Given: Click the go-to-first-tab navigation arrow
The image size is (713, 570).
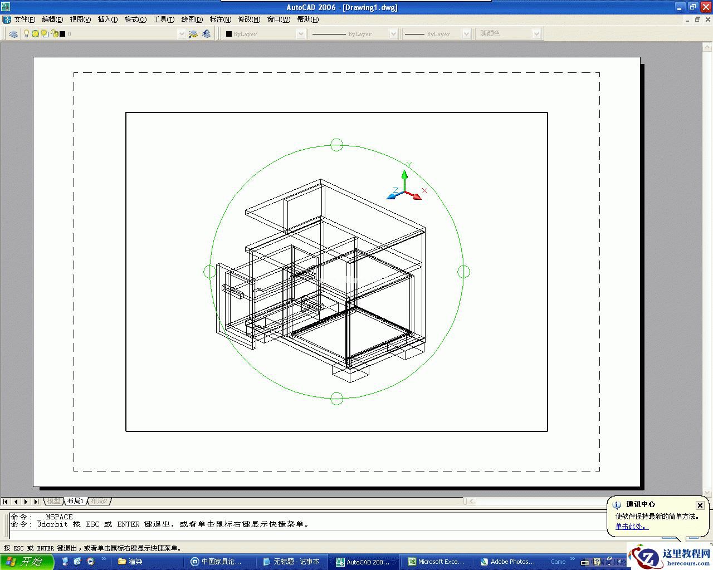Looking at the screenshot, I should (6, 502).
